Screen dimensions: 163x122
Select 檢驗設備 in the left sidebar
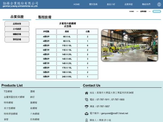[17, 34]
